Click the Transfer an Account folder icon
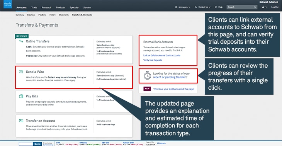Screen dimensions: 282x148 click(21, 121)
